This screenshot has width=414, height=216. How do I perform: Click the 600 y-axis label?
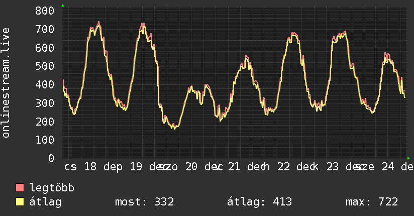(45, 48)
